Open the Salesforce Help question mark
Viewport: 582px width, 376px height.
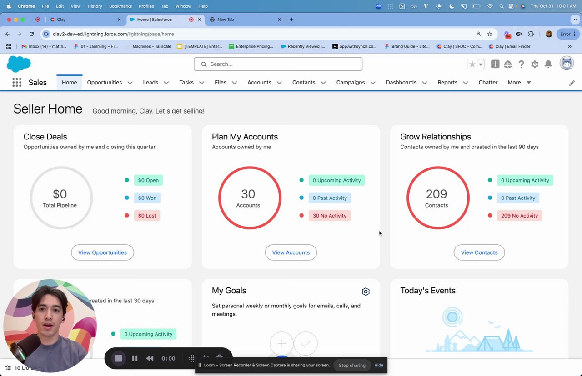[x=522, y=64]
